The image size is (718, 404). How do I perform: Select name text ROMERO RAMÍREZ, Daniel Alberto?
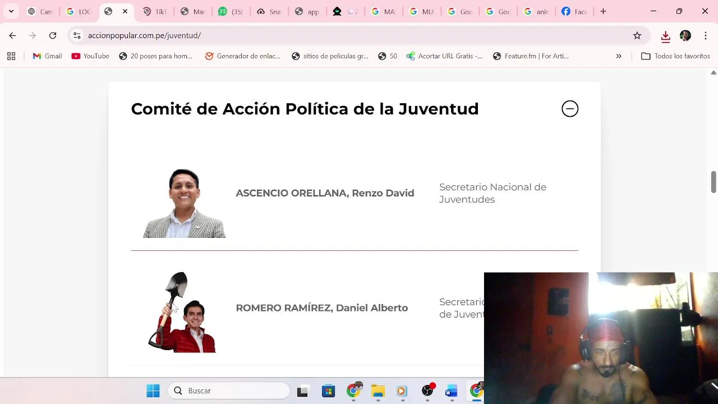(x=321, y=308)
